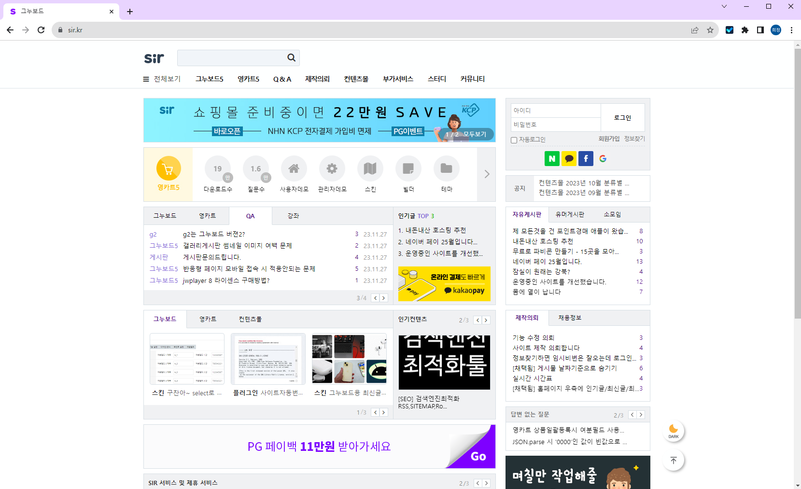Expand the icon carousel right arrow

click(x=487, y=174)
